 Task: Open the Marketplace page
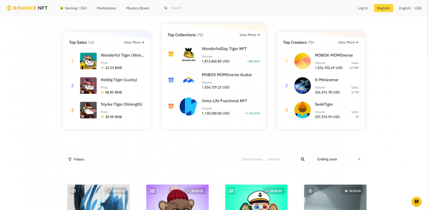tap(107, 8)
